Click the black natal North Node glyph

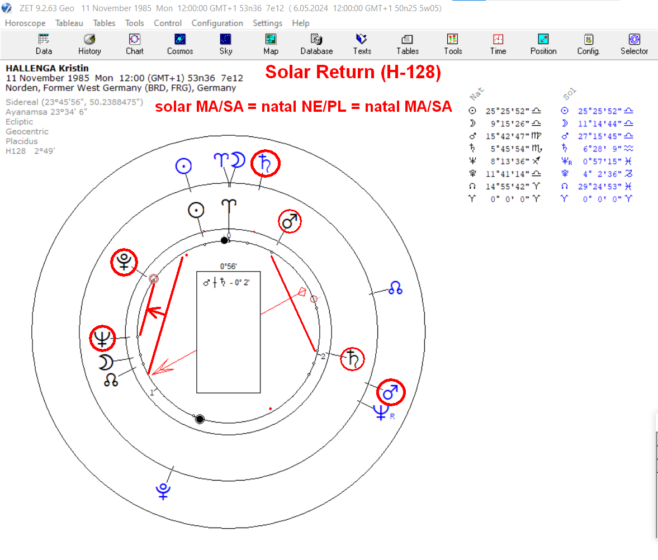click(111, 380)
